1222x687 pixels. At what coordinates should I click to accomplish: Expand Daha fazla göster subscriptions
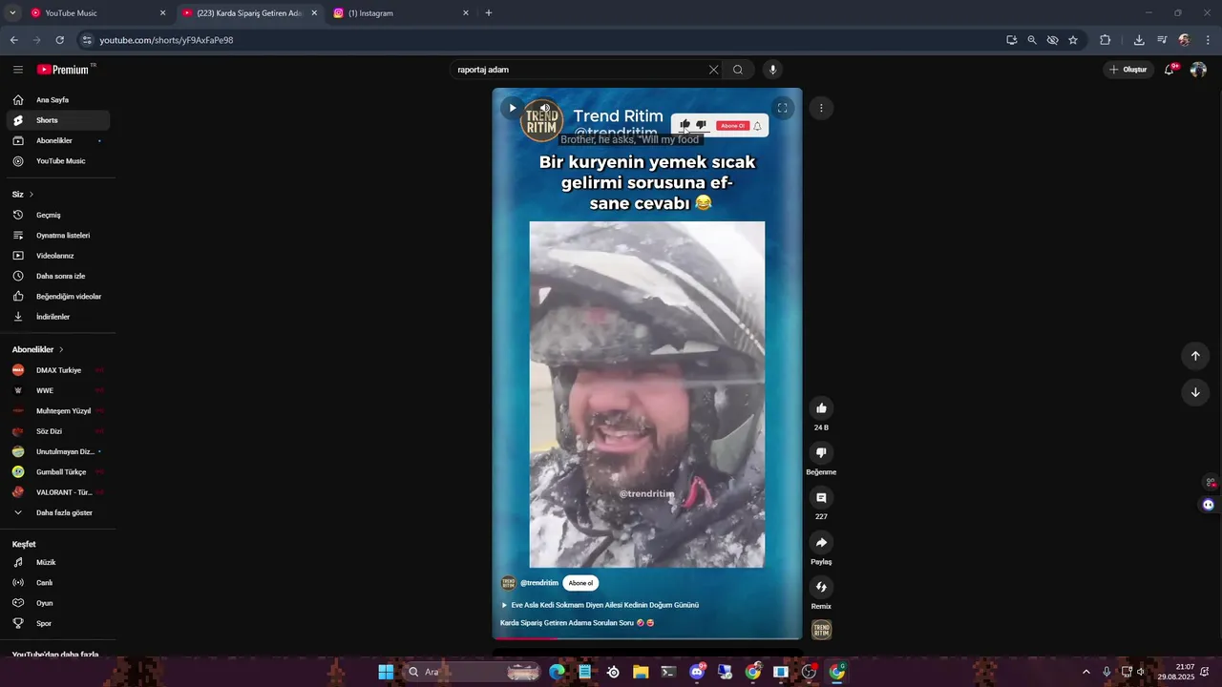pyautogui.click(x=58, y=513)
